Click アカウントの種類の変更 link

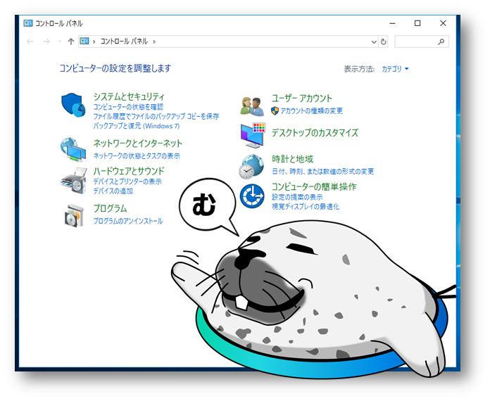(x=312, y=111)
